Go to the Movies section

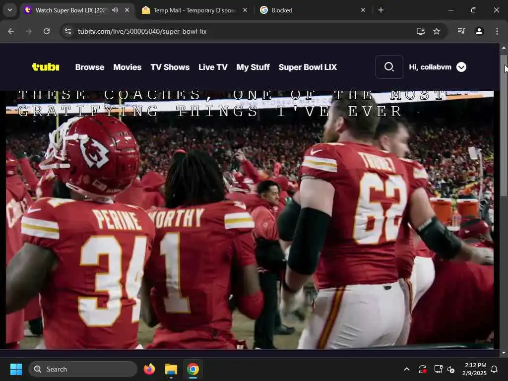tap(127, 67)
